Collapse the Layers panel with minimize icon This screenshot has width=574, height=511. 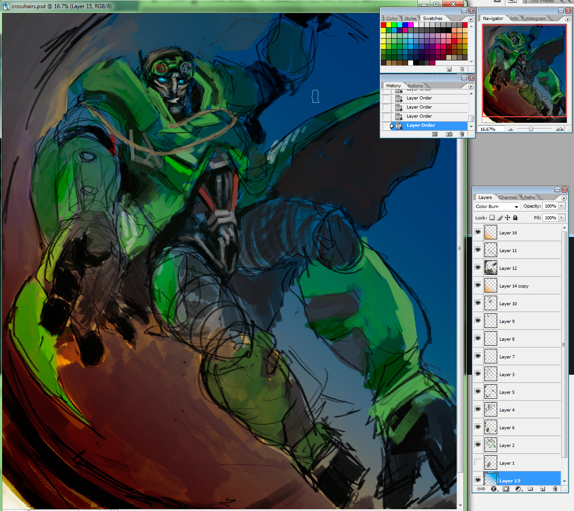(x=558, y=189)
